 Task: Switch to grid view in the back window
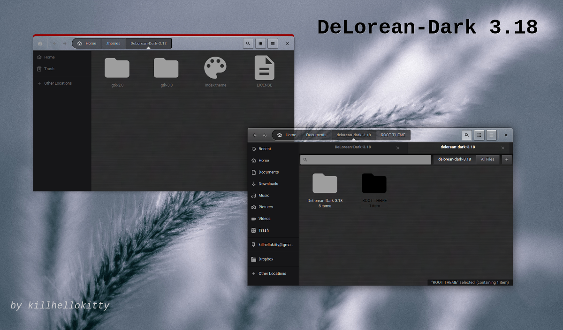(x=260, y=44)
